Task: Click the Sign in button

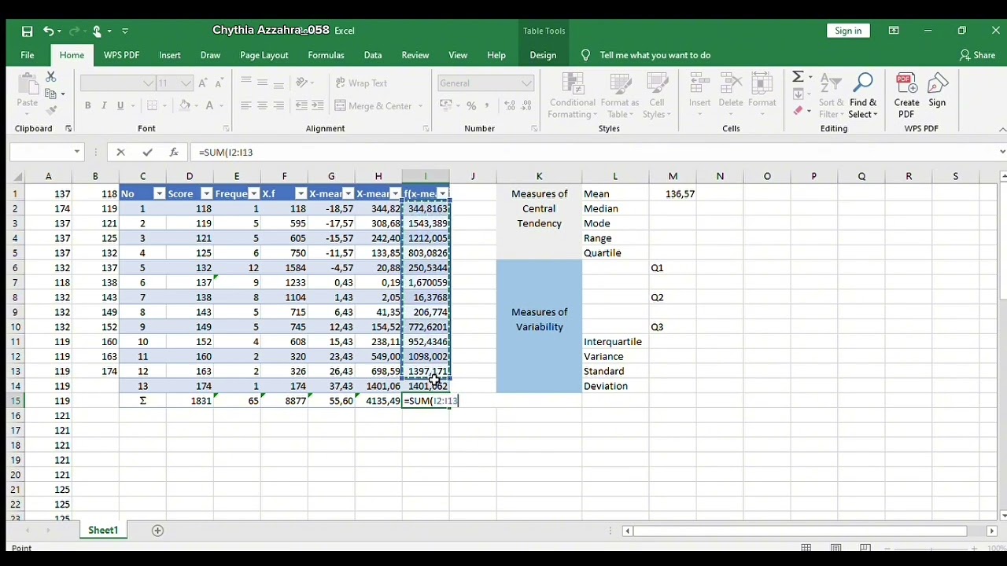Action: coord(848,31)
